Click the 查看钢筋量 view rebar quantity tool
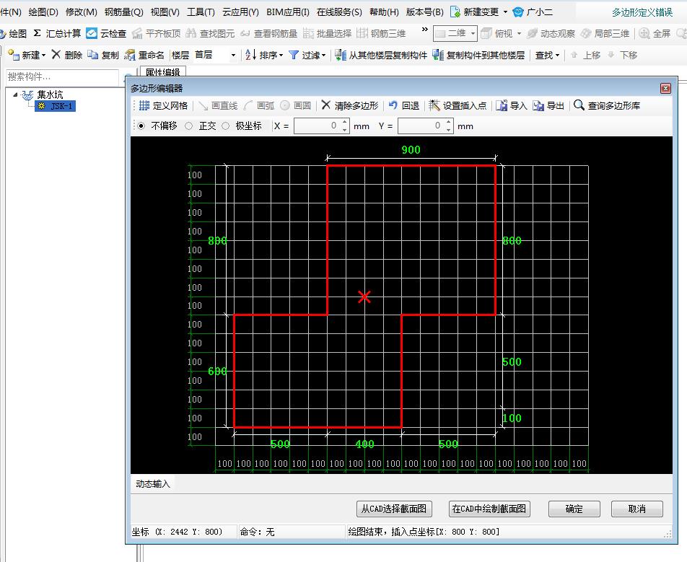 pyautogui.click(x=268, y=33)
